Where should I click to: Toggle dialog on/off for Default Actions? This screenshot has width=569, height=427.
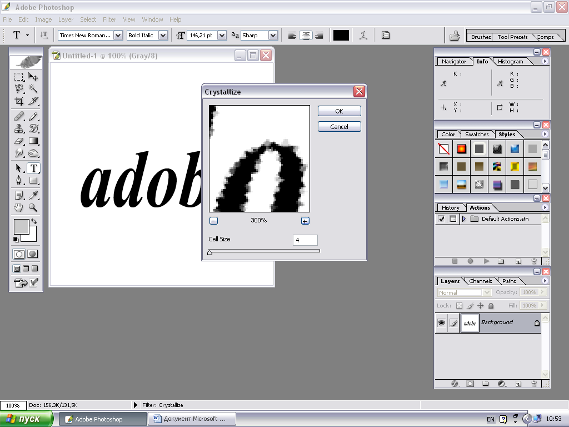coord(453,219)
